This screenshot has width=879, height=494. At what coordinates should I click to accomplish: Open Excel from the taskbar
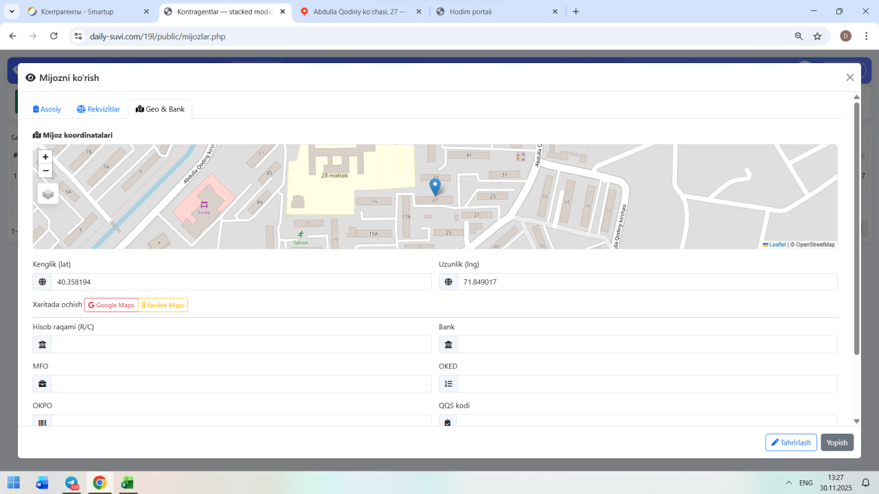coord(127,482)
